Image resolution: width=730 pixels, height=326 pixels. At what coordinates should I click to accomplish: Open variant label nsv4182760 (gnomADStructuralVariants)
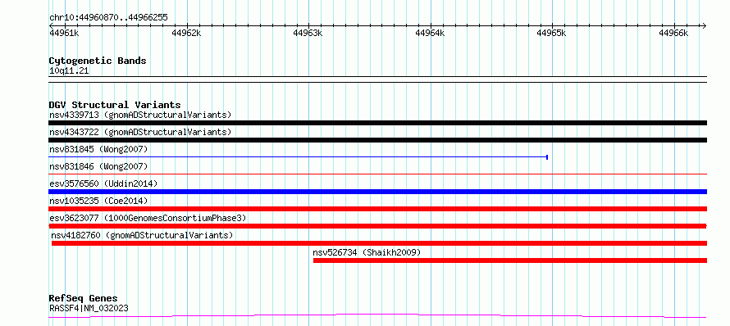tap(143, 235)
